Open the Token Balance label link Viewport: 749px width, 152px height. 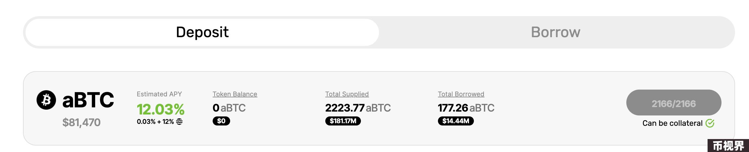[x=235, y=94]
